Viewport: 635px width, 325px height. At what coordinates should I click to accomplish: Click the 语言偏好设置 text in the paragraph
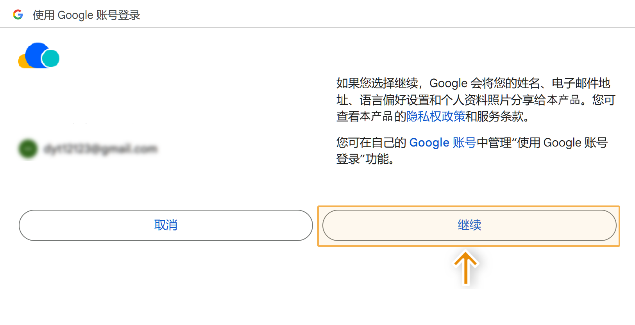(x=394, y=100)
